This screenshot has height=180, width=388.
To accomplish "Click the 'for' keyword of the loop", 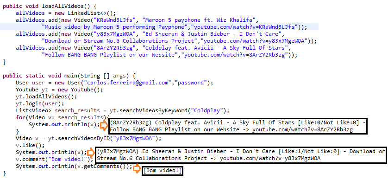I will click(20, 117).
